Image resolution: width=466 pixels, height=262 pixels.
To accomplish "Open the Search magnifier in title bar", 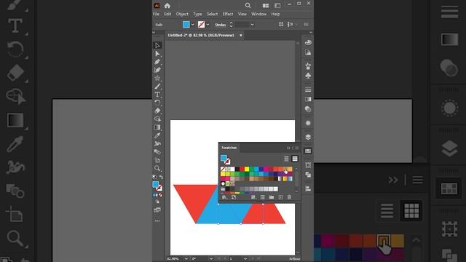I will click(x=248, y=5).
